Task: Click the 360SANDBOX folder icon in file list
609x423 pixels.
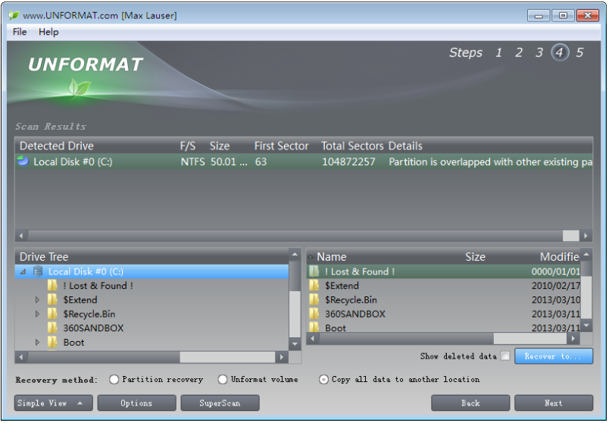Action: pyautogui.click(x=314, y=313)
